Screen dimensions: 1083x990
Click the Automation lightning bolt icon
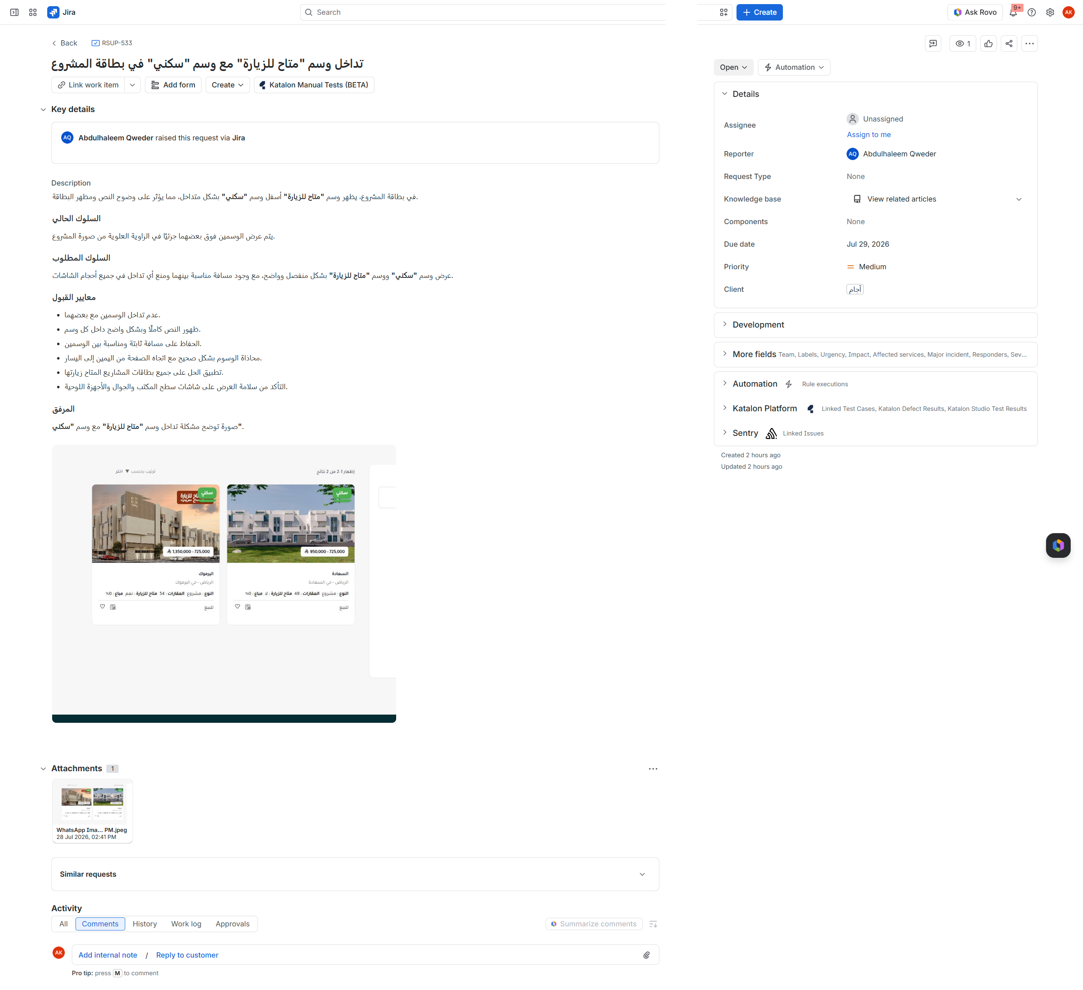[x=789, y=384]
